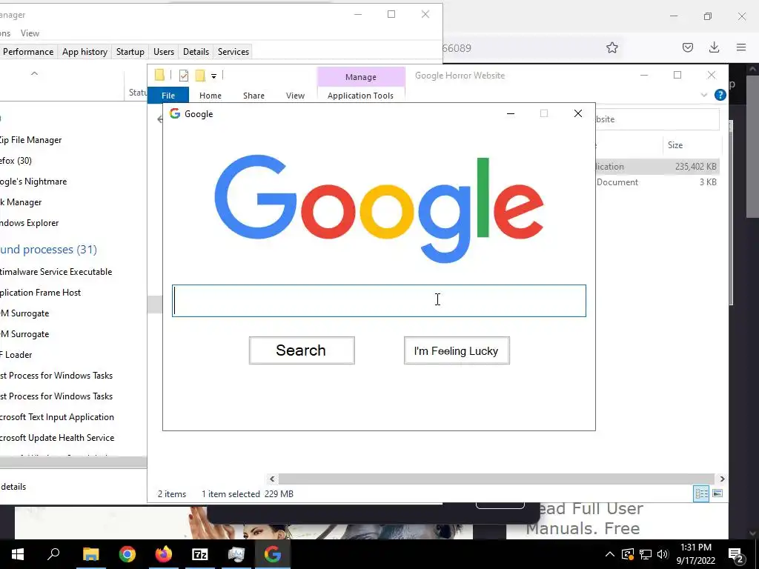This screenshot has width=759, height=569.
Task: Click the Google favicon in the title bar
Action: [x=175, y=113]
